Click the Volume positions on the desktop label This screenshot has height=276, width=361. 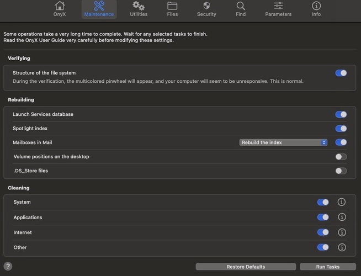pos(51,157)
